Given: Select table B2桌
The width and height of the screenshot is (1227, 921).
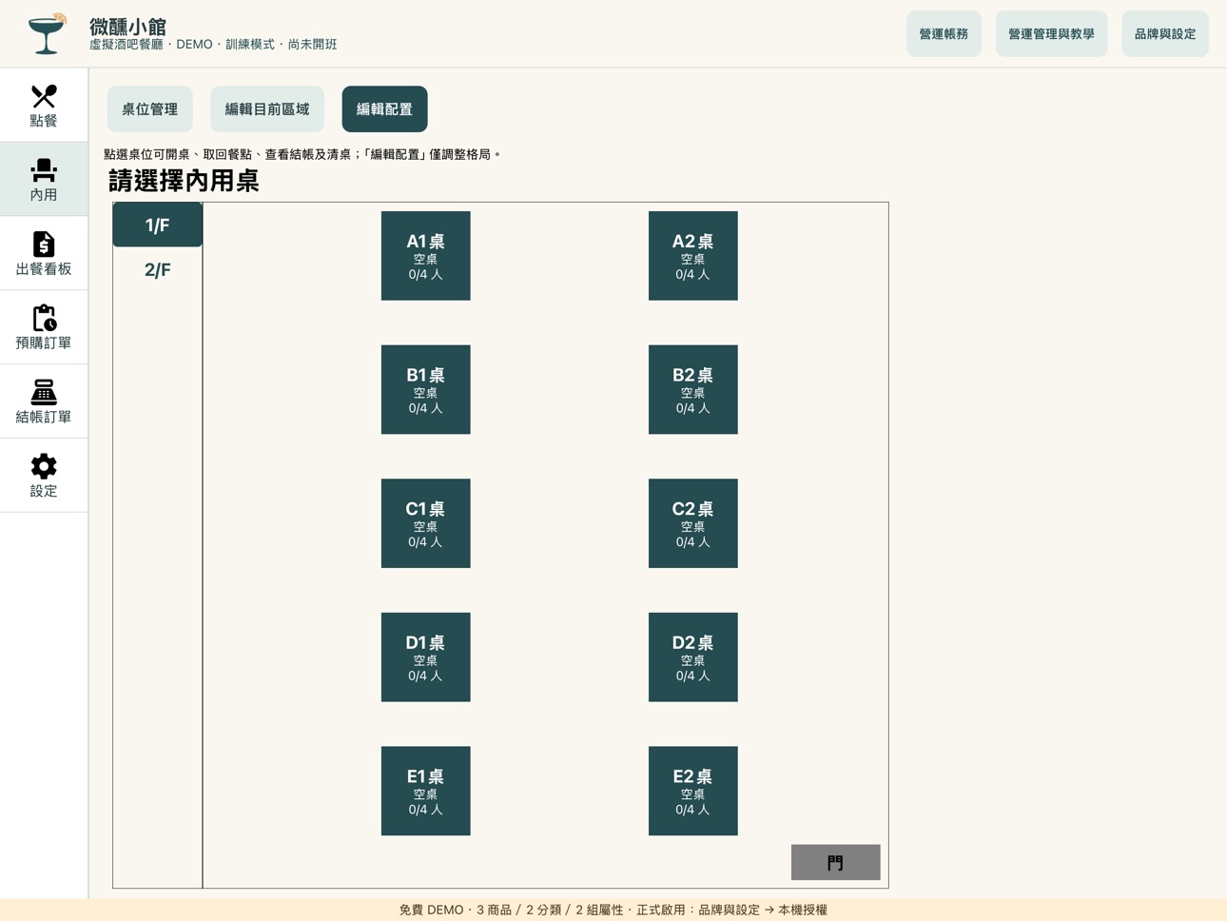Looking at the screenshot, I should [x=693, y=390].
